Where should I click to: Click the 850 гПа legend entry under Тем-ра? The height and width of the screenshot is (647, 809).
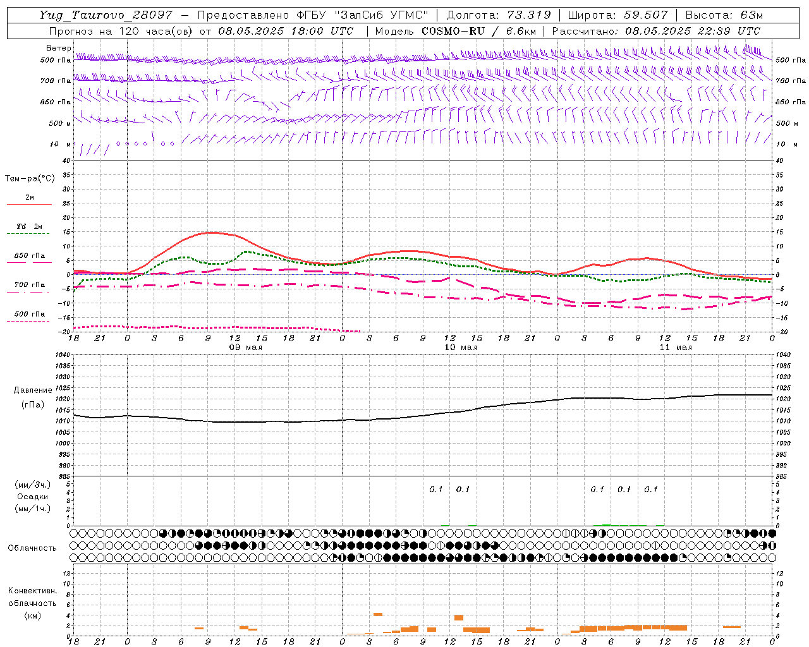[x=30, y=255]
